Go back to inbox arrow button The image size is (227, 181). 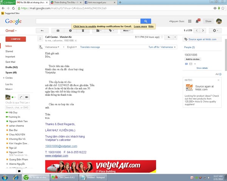pyautogui.click(x=42, y=31)
